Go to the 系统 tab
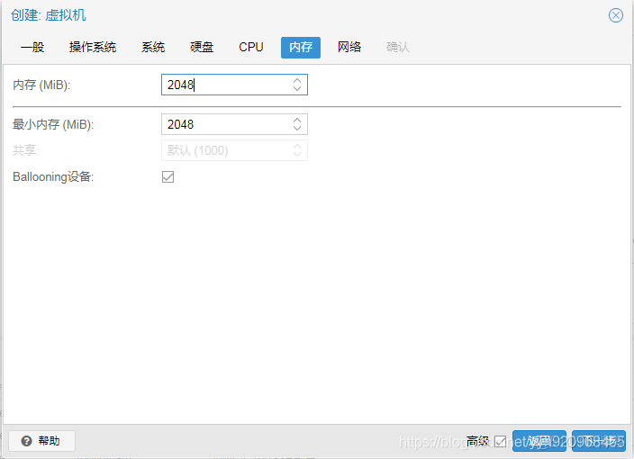The width and height of the screenshot is (634, 459). (x=153, y=48)
